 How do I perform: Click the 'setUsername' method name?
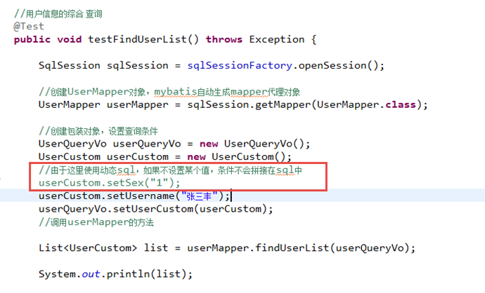[141, 196]
